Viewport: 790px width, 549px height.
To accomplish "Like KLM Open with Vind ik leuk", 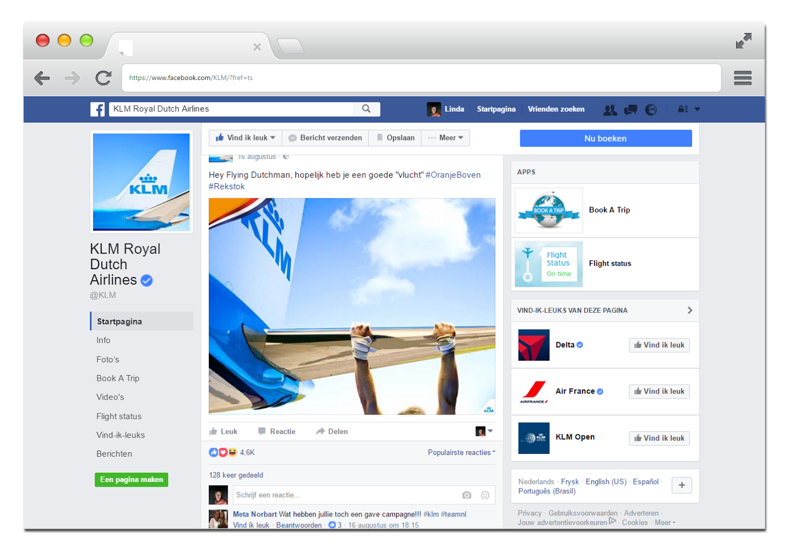I will (659, 438).
